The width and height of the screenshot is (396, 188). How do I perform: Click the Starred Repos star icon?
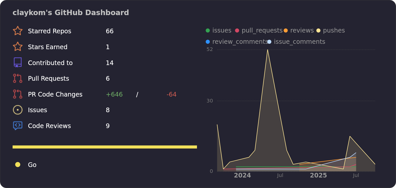tap(18, 31)
